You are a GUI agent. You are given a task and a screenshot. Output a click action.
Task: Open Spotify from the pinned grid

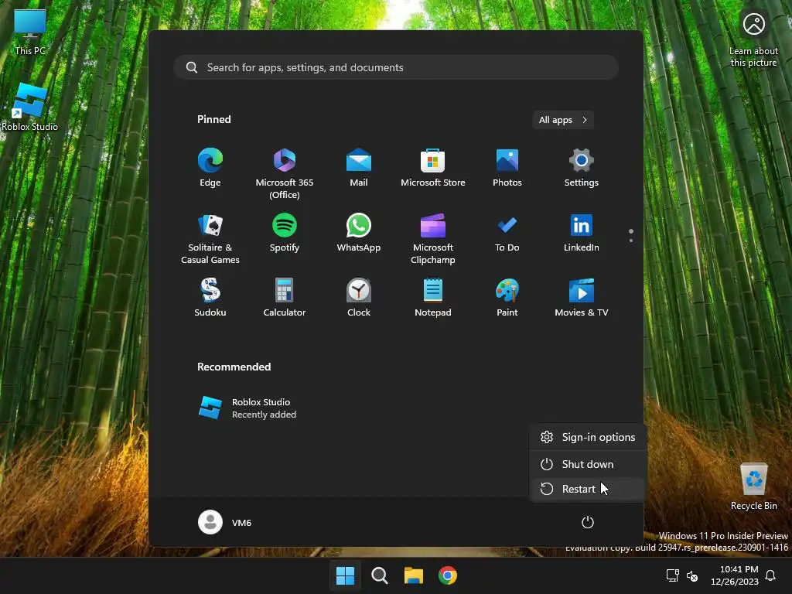(285, 233)
